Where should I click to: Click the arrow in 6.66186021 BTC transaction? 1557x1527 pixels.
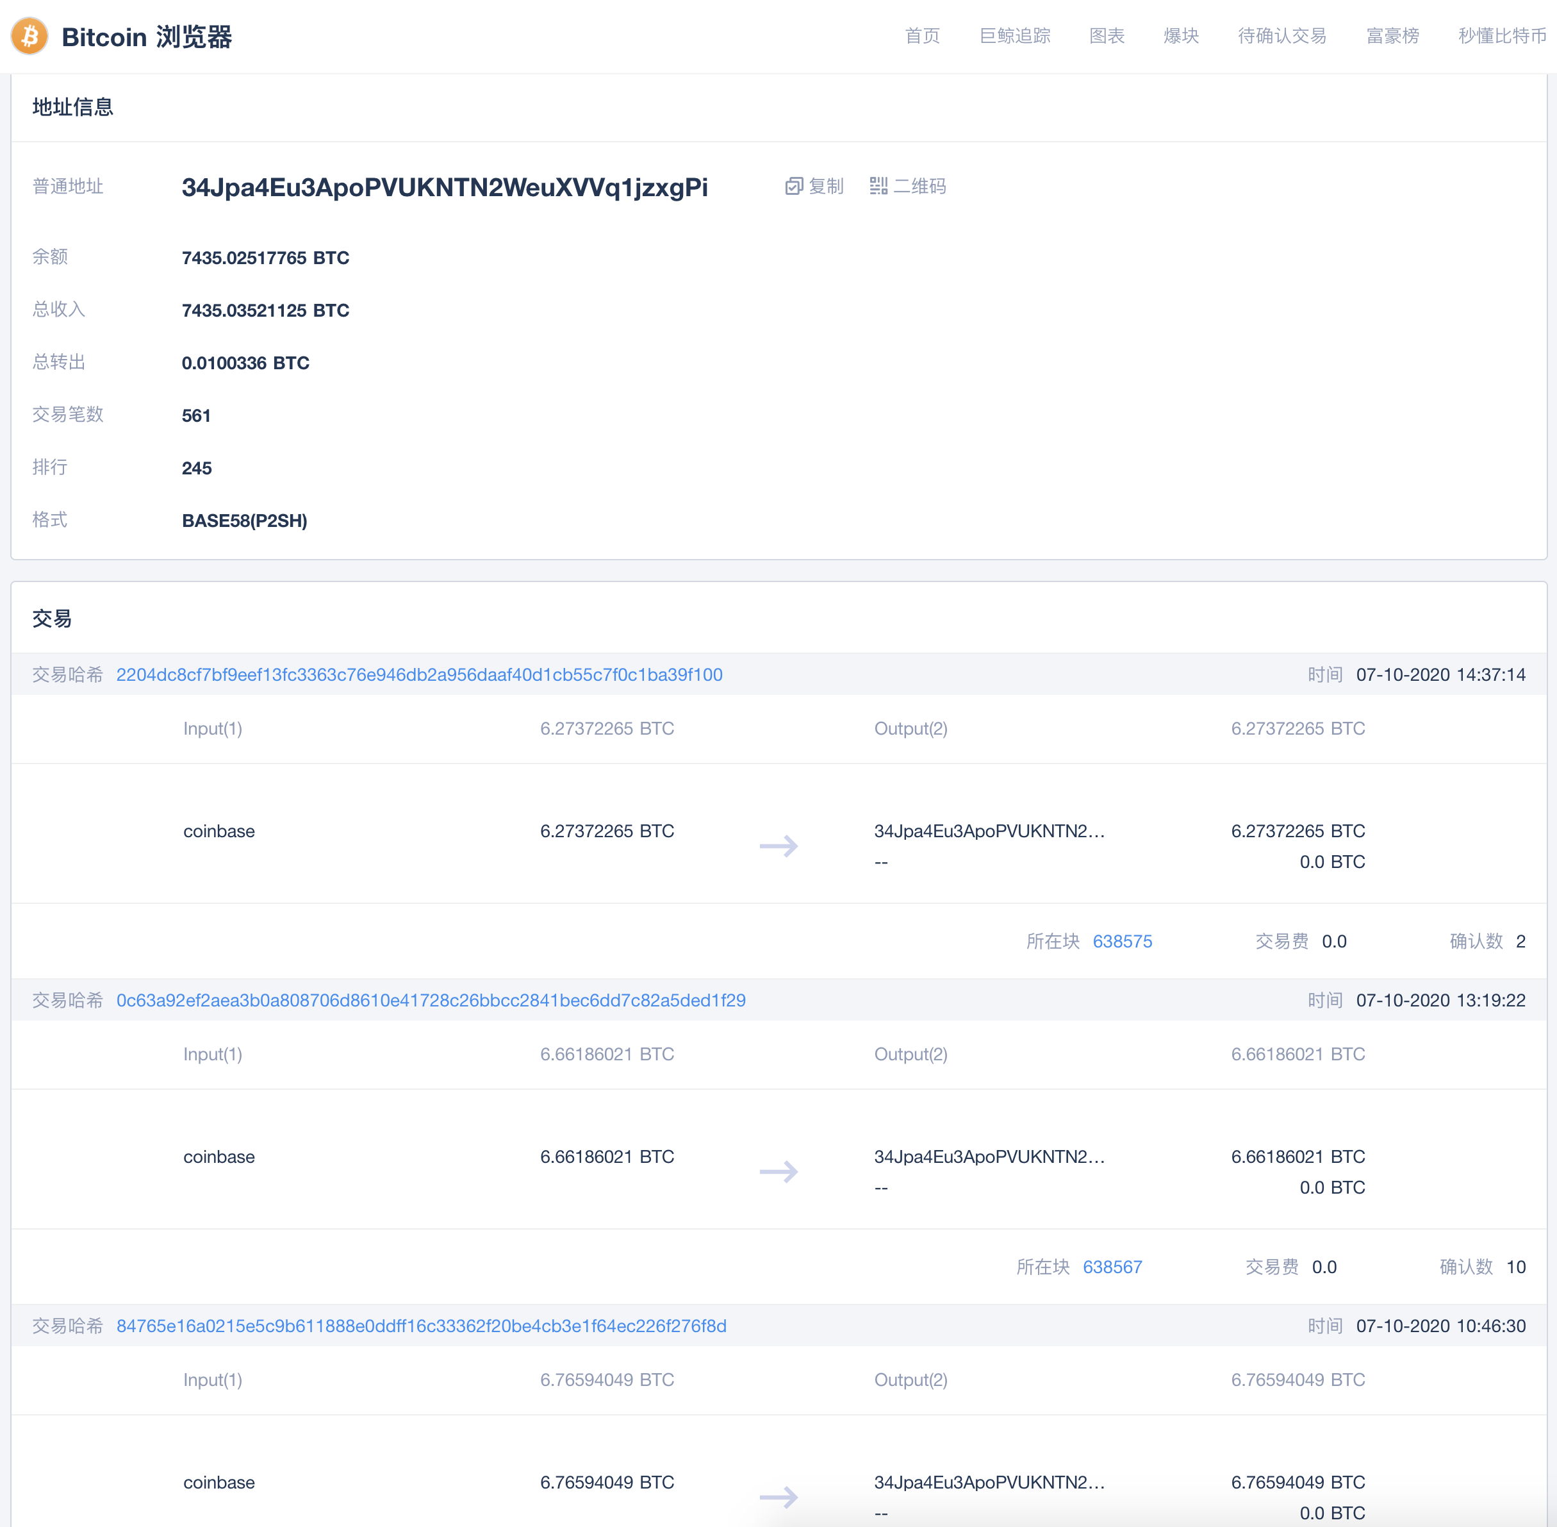click(778, 1172)
